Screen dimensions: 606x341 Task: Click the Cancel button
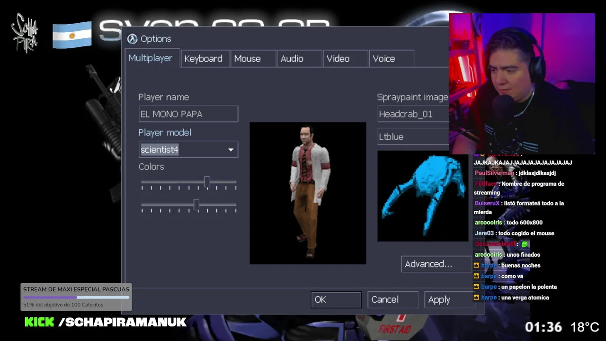[393, 300]
